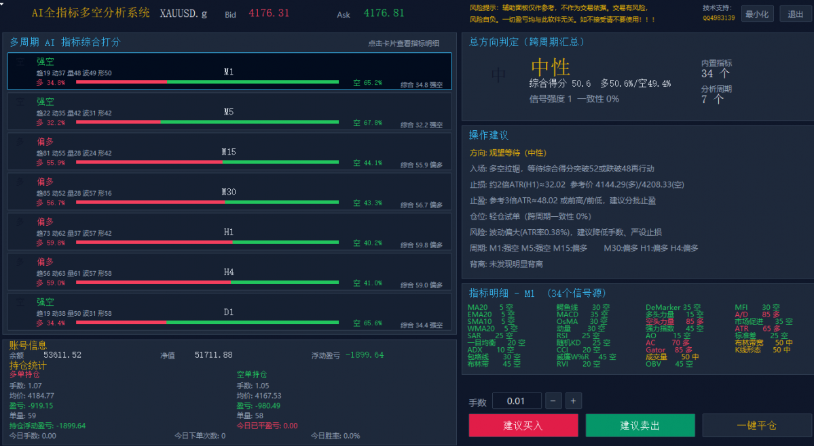Select the M30 timeframe card
The width and height of the screenshot is (814, 446).
click(229, 192)
